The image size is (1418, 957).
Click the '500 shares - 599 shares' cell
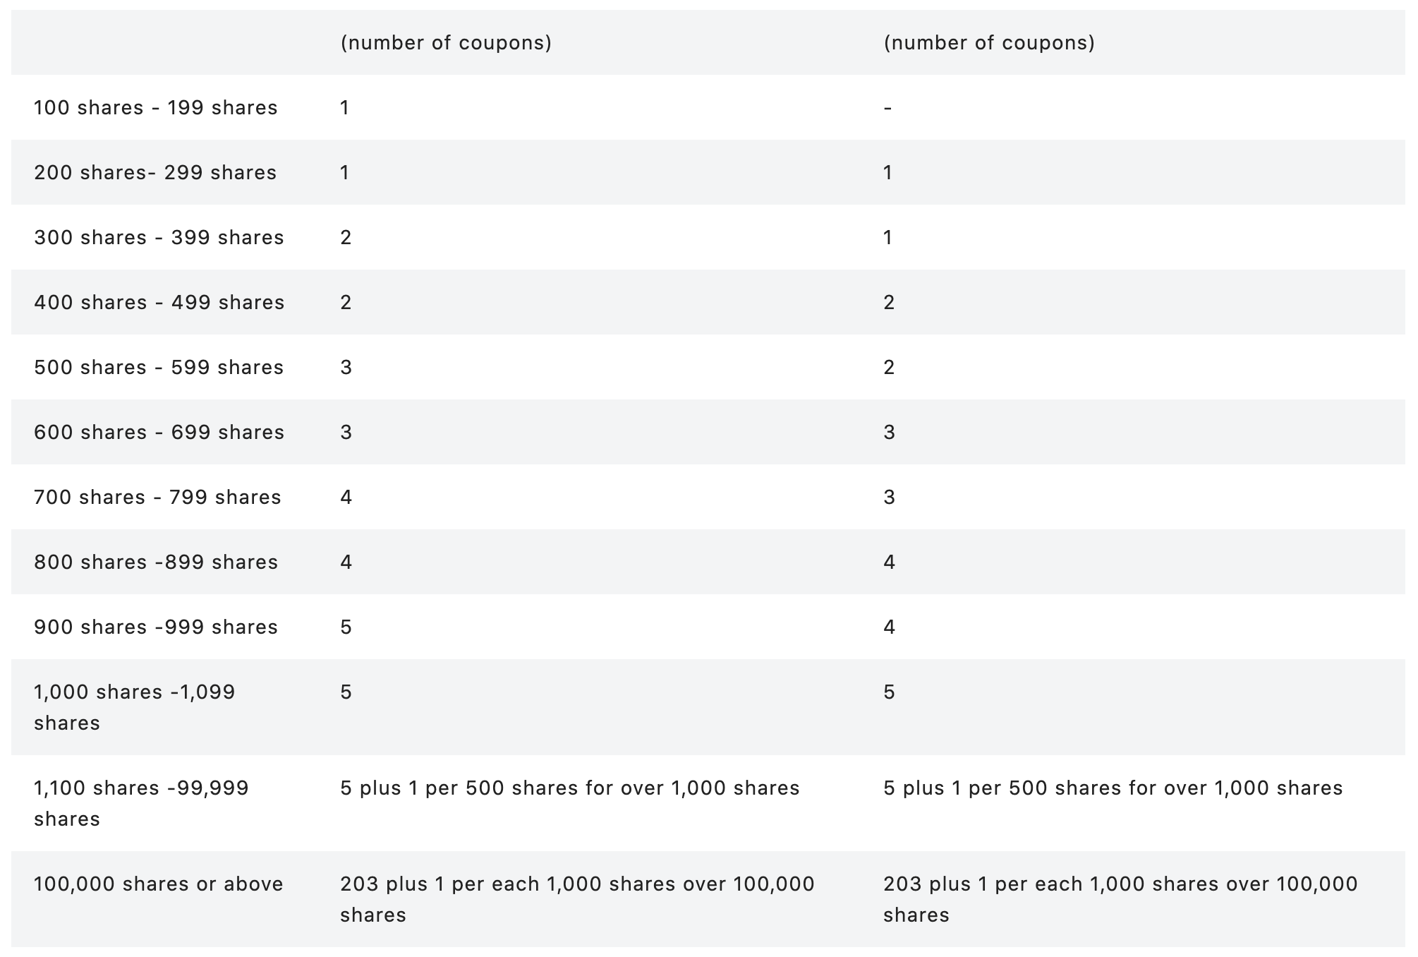coord(159,368)
